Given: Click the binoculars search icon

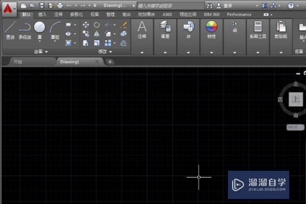Looking at the screenshot, I should tap(210, 6).
